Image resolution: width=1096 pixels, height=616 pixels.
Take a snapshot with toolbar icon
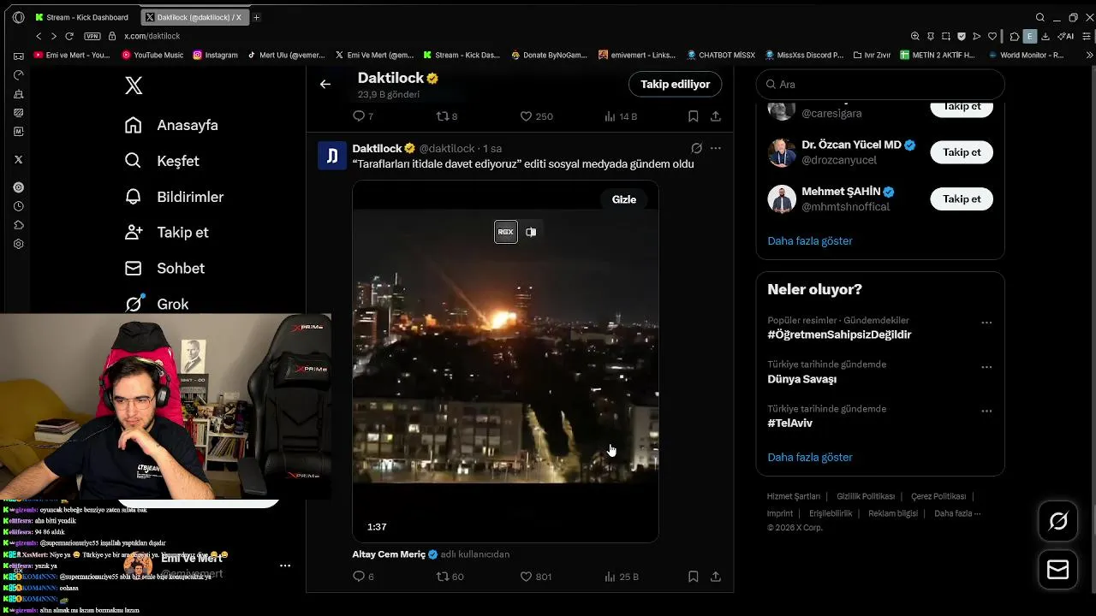click(946, 36)
